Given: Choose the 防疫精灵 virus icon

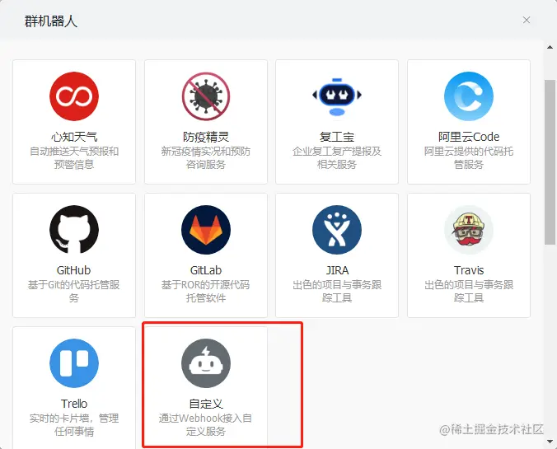Looking at the screenshot, I should pyautogui.click(x=206, y=96).
